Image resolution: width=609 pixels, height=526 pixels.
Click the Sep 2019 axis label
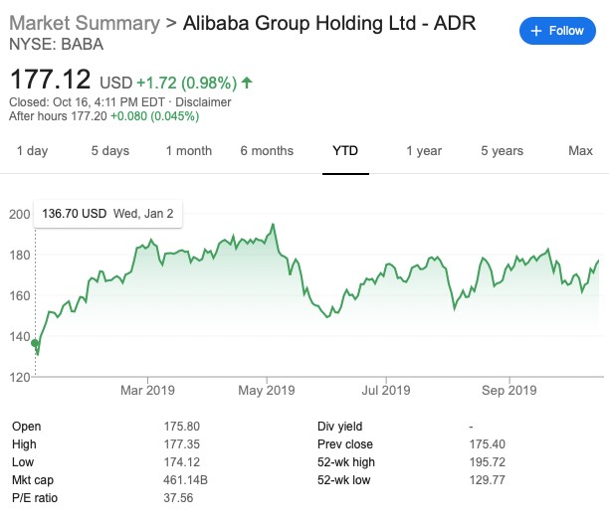(508, 390)
